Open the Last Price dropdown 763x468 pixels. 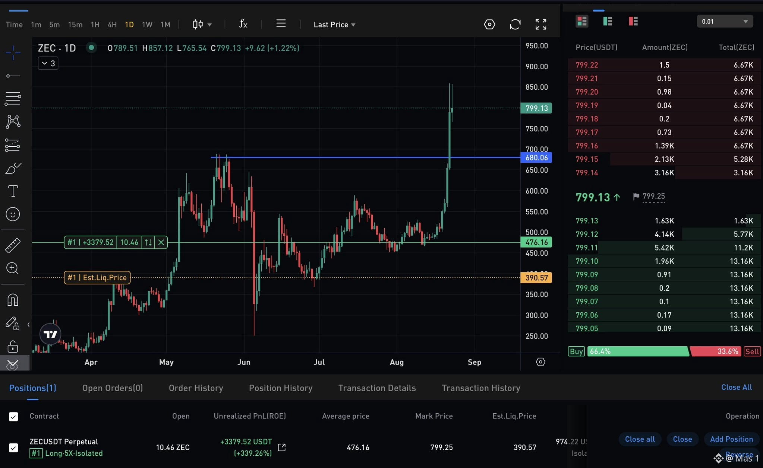pos(334,25)
